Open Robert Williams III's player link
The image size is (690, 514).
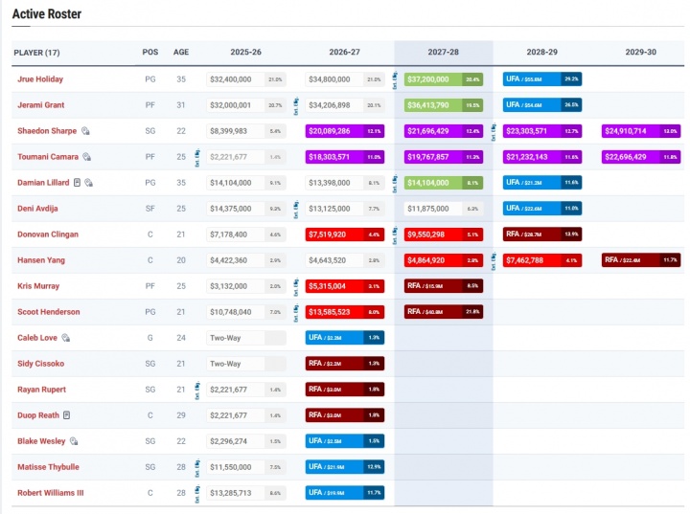click(x=50, y=493)
